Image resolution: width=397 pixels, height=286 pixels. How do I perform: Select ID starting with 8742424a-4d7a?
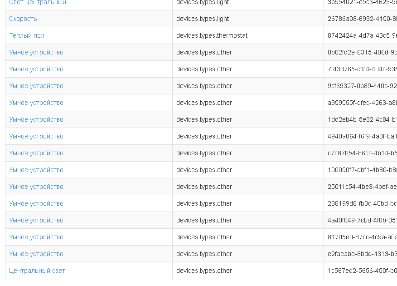(x=362, y=35)
